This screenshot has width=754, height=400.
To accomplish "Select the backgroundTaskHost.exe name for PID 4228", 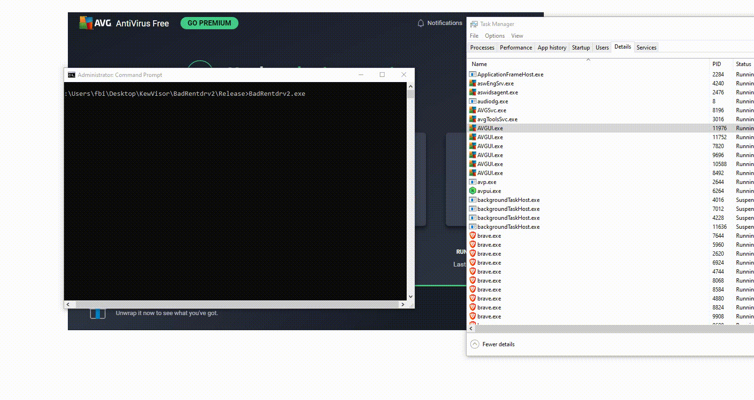I will click(x=508, y=218).
